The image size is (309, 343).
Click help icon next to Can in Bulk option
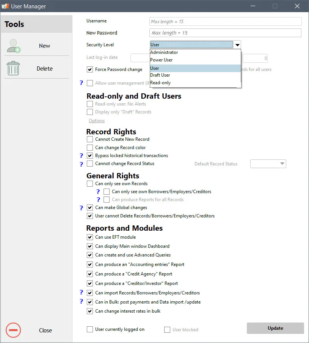click(81, 301)
